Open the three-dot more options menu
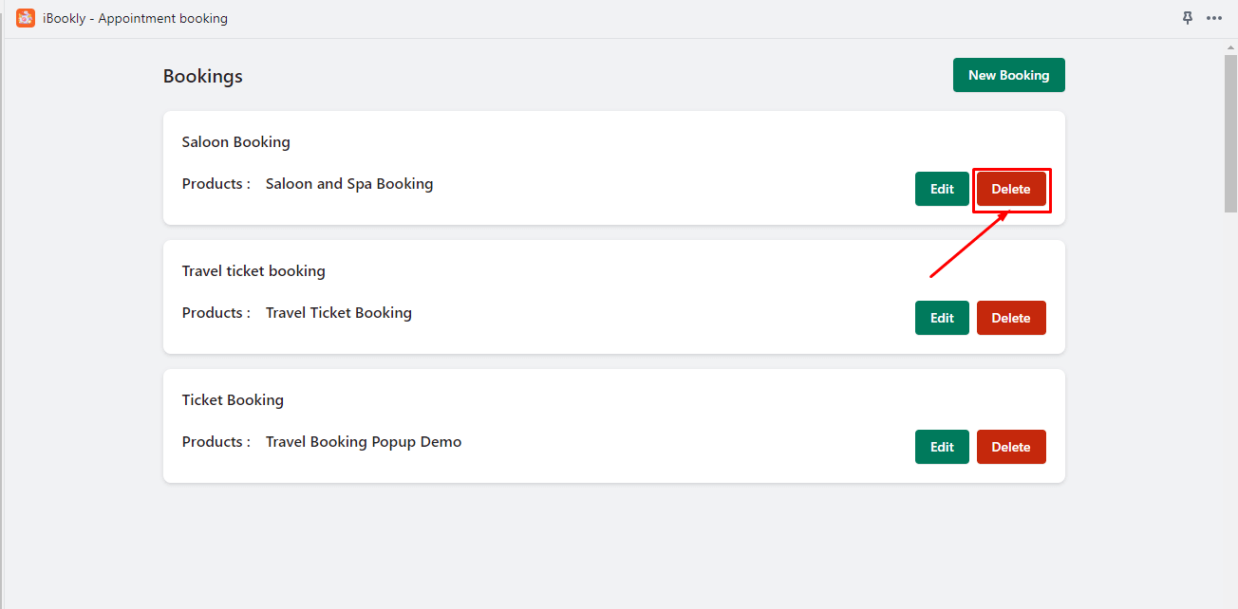1238x609 pixels. 1214,18
